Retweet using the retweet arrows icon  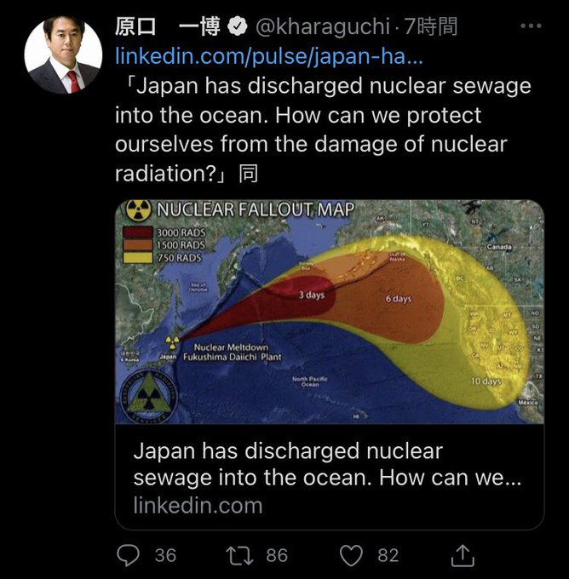tap(239, 556)
